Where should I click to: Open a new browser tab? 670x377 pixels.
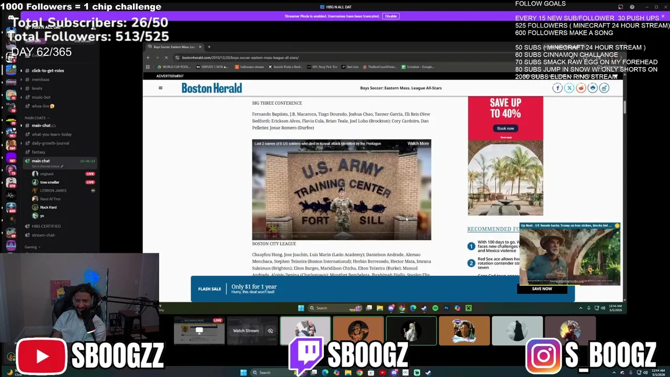click(209, 47)
